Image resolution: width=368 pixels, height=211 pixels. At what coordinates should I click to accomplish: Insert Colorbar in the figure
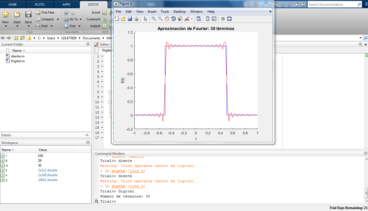[208, 19]
